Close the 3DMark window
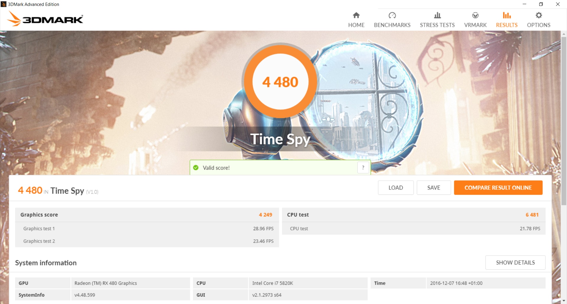Image resolution: width=567 pixels, height=304 pixels. click(558, 4)
